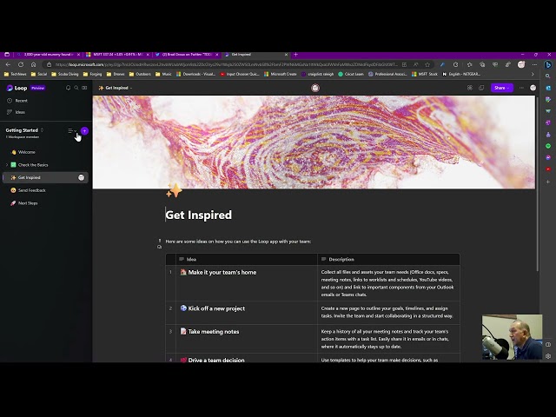Click the copy as Loop component icon
This screenshot has height=417, width=556.
(x=481, y=88)
